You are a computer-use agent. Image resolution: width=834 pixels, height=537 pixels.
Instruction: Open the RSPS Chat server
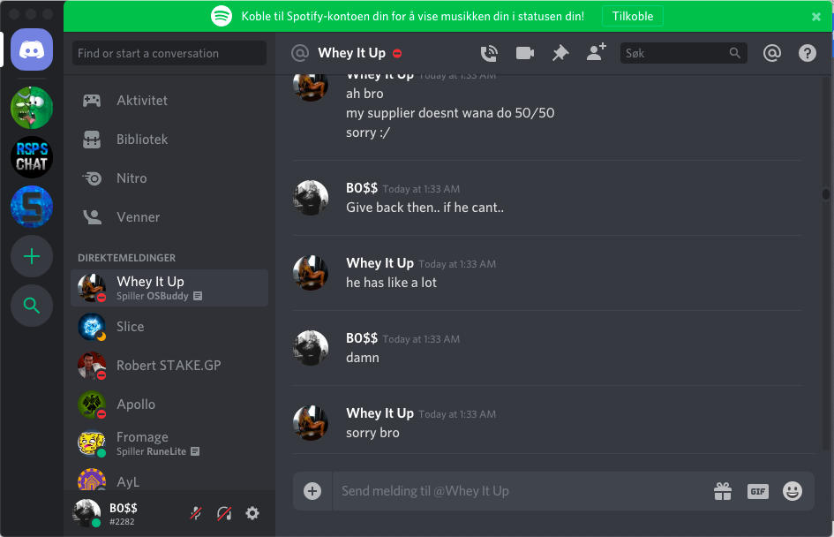(32, 157)
